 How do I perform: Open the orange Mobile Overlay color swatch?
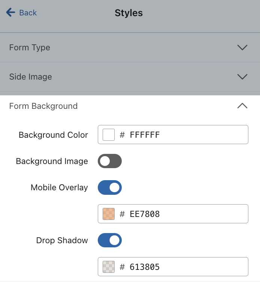click(109, 214)
